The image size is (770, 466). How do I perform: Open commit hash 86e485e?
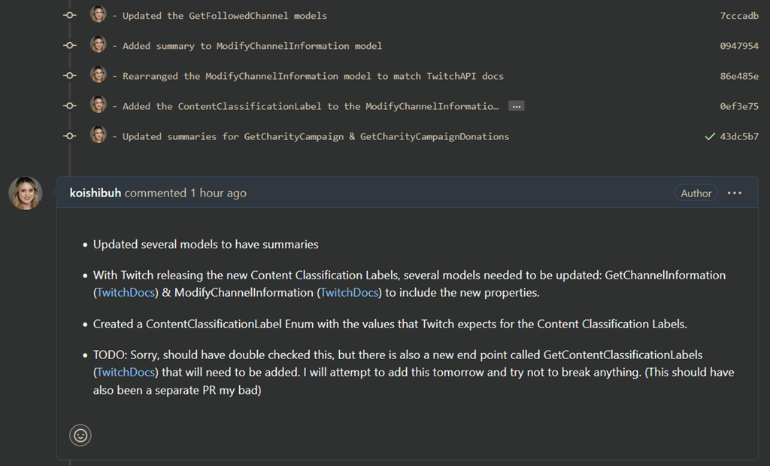click(739, 76)
